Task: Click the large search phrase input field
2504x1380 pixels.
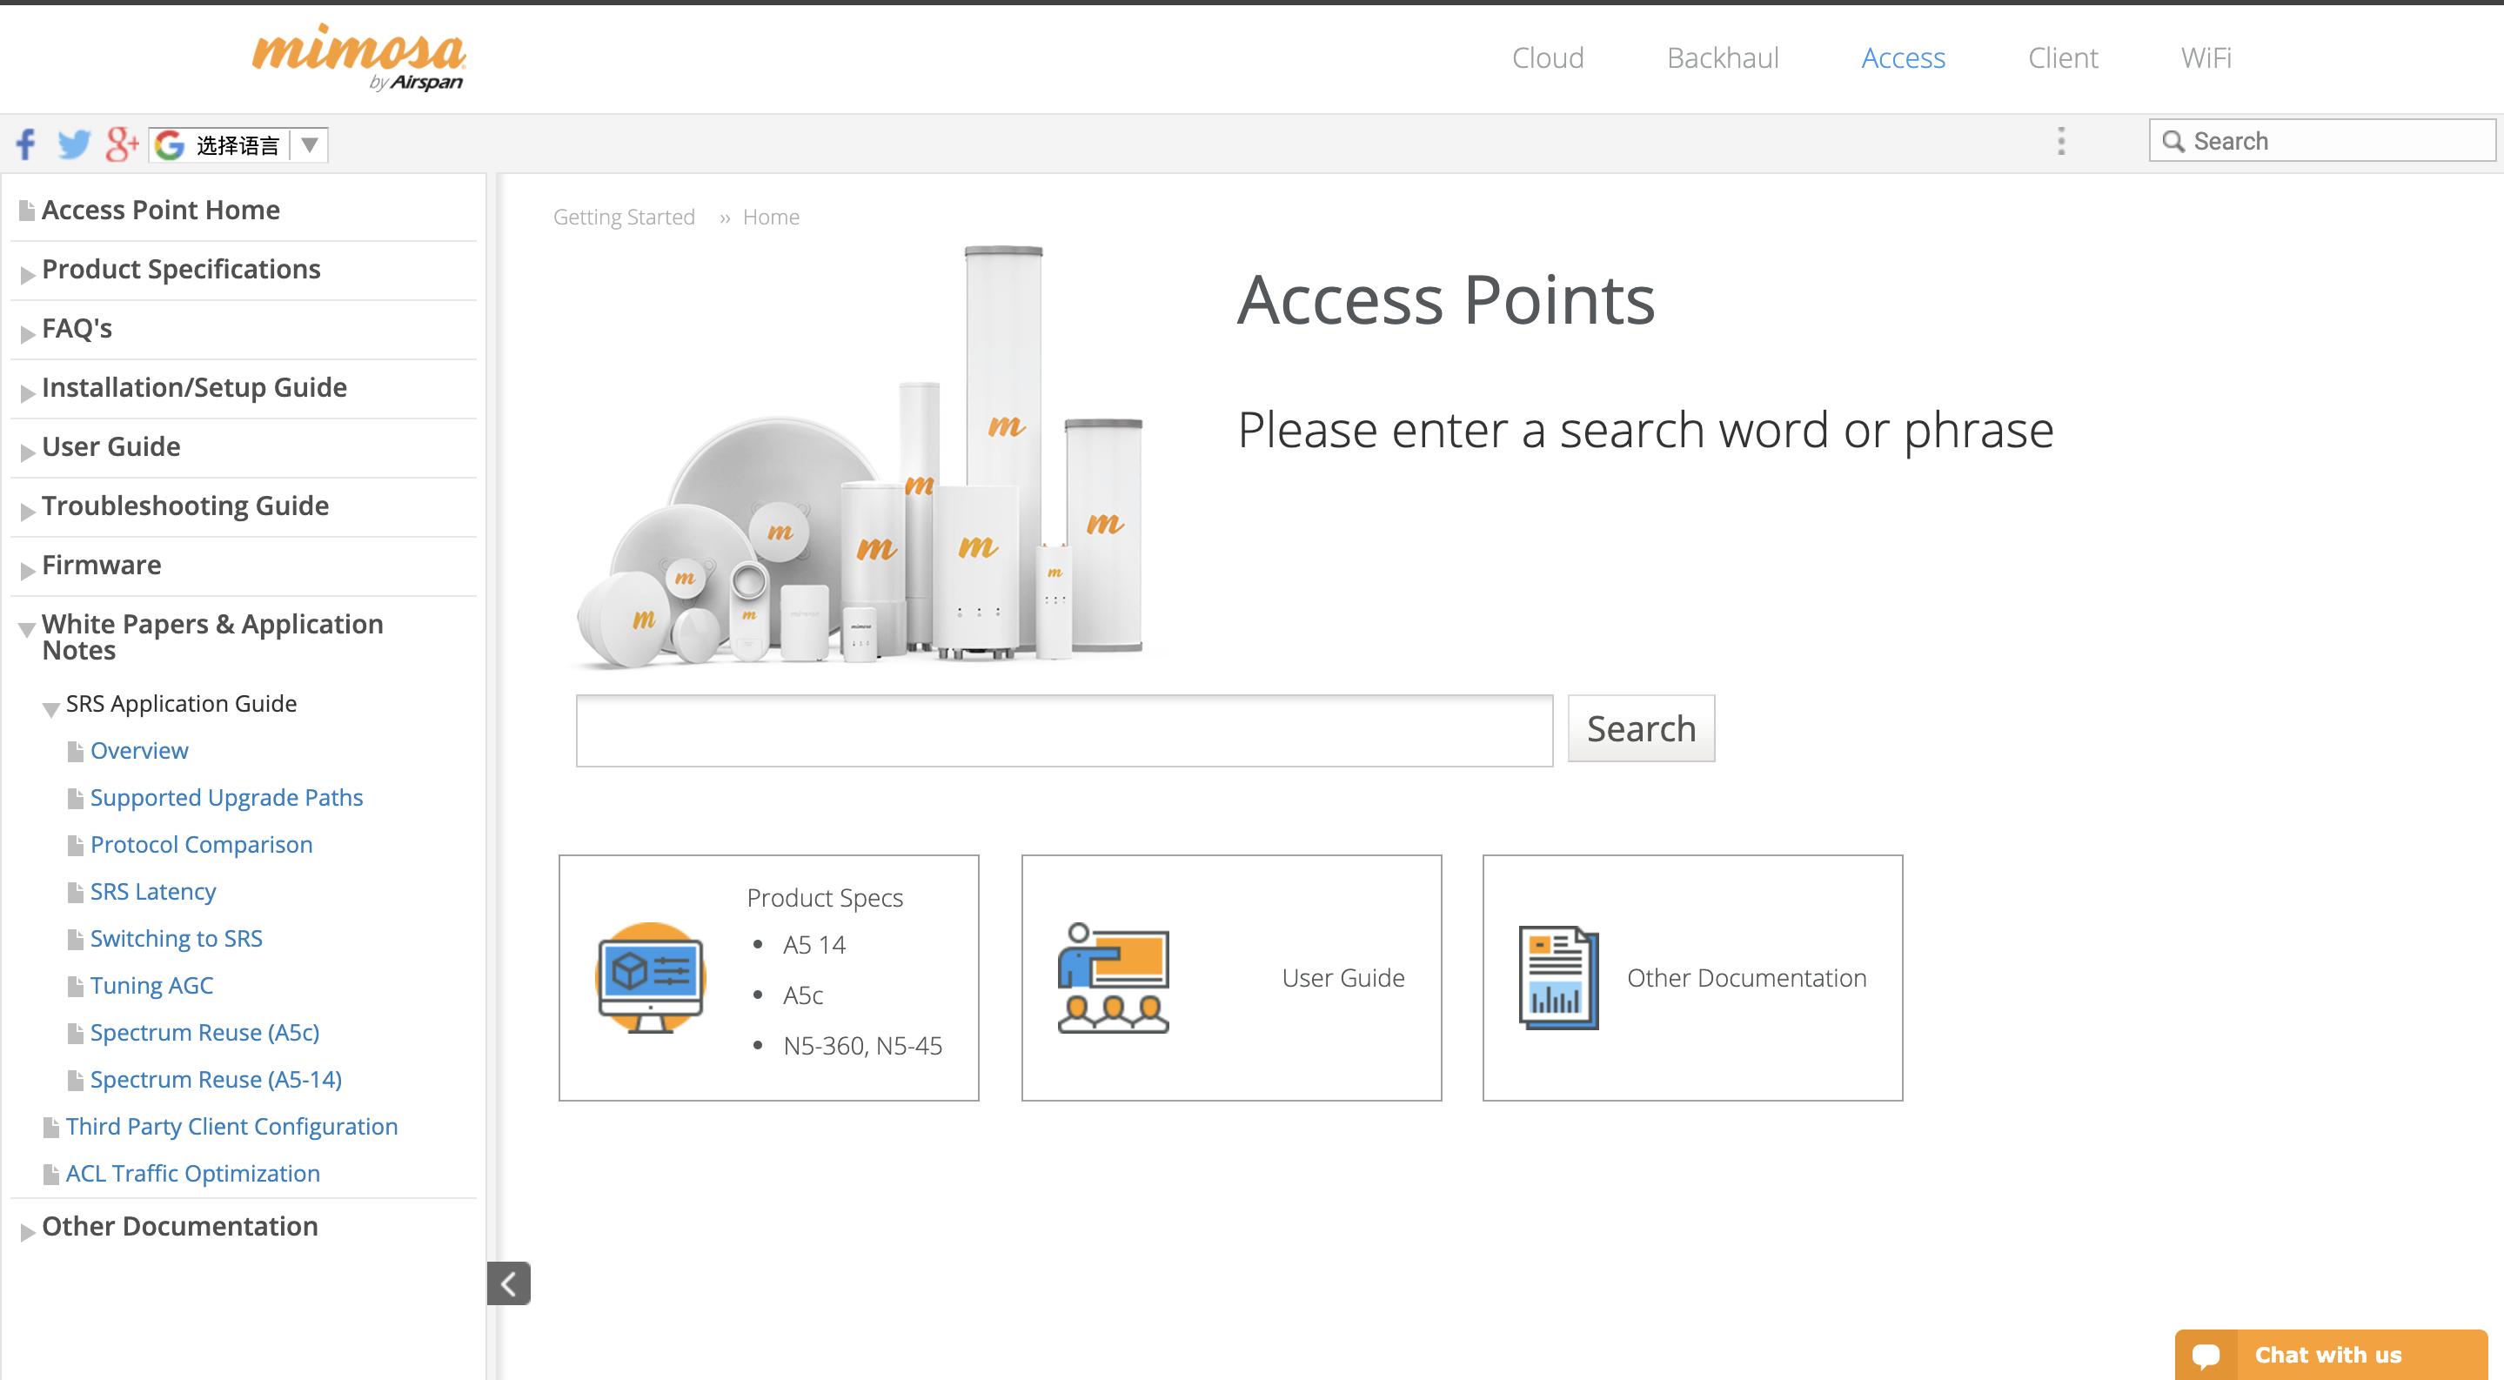Action: click(1063, 731)
